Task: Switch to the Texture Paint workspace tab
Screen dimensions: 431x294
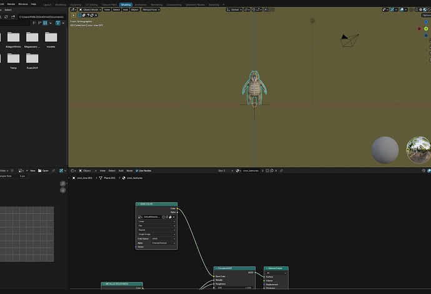Action: [x=109, y=4]
